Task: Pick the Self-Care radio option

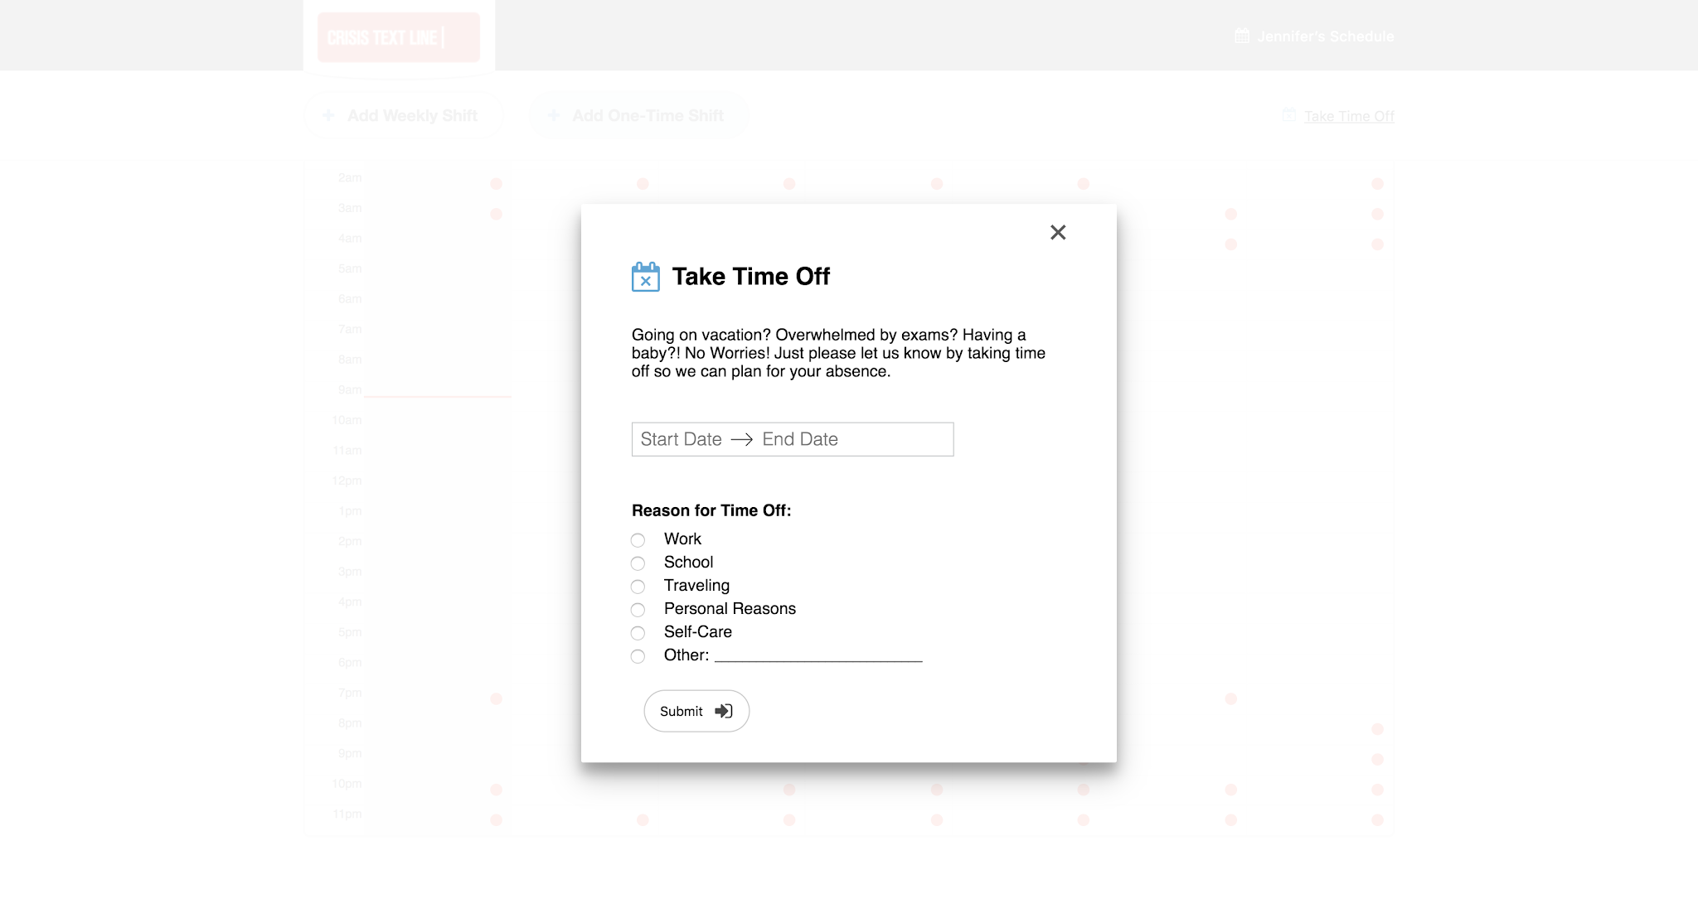Action: 638,633
